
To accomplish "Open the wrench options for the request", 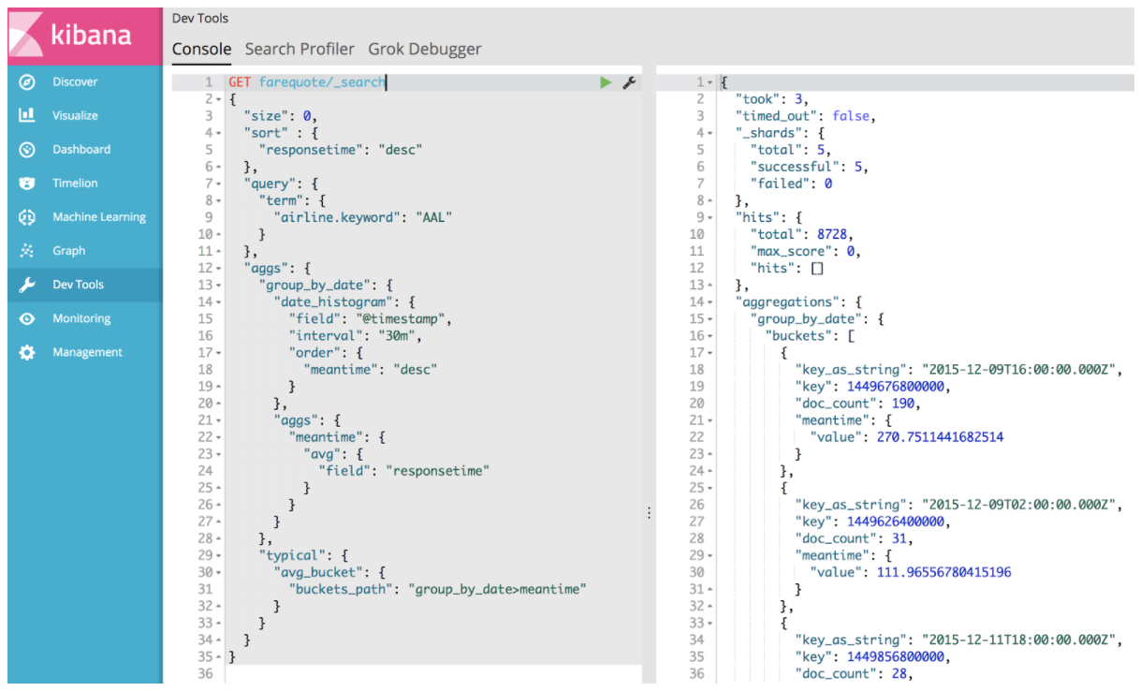I will [629, 82].
